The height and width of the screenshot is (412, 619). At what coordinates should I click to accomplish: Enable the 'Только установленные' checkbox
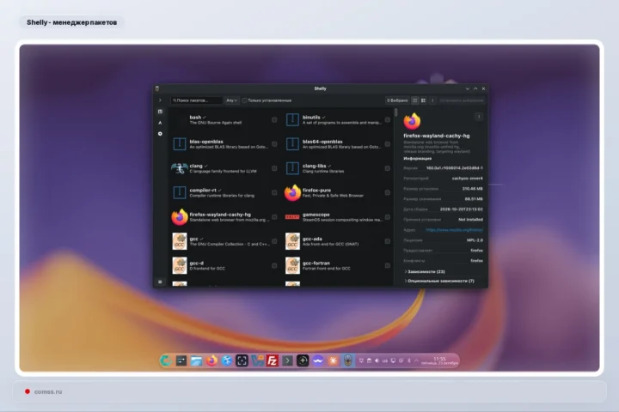point(245,100)
